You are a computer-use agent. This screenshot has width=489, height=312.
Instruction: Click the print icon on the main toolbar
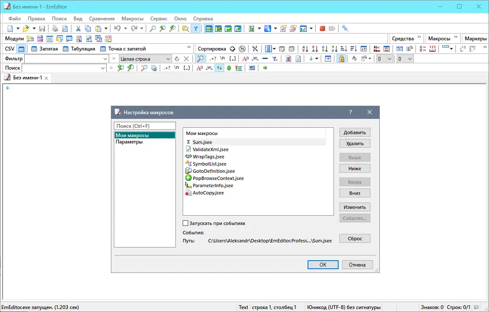[x=56, y=28]
